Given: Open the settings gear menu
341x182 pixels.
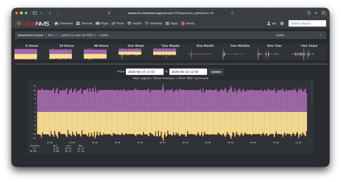Looking at the screenshot, I should (x=282, y=23).
